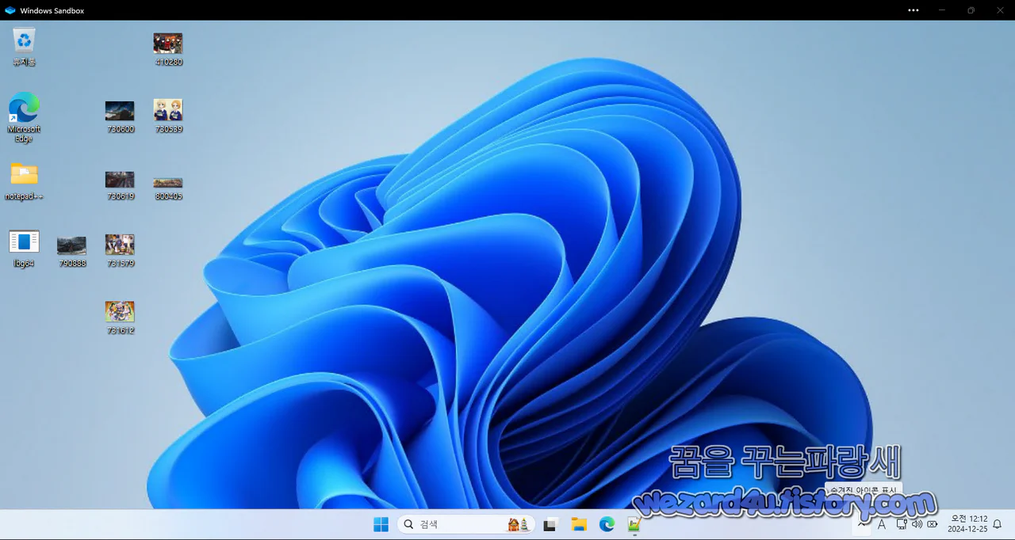Open the notification bell
Viewport: 1015px width, 540px height.
coord(998,524)
